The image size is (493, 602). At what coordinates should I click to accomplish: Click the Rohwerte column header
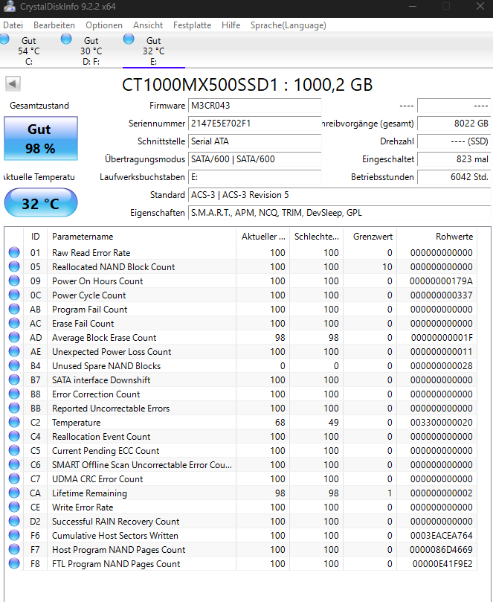[437, 237]
